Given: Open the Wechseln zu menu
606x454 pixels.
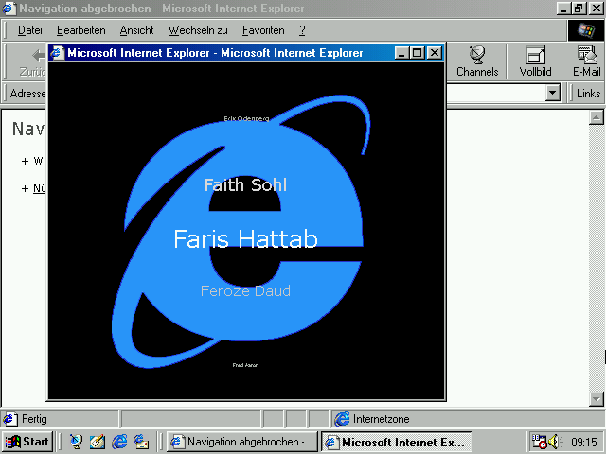Looking at the screenshot, I should [198, 30].
